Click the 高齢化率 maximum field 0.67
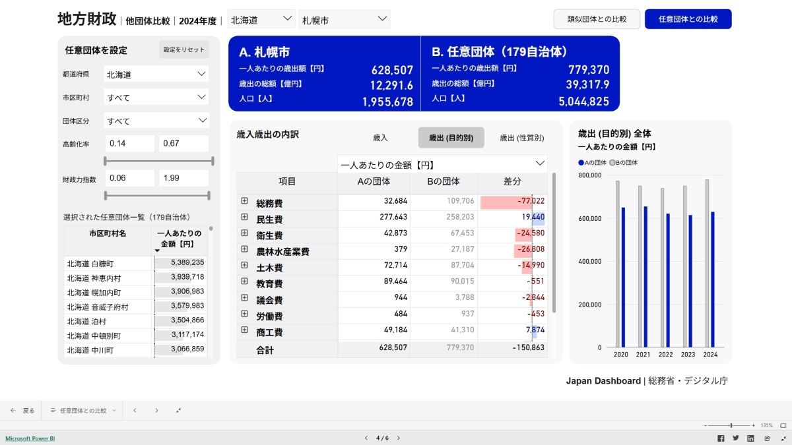 click(x=184, y=144)
